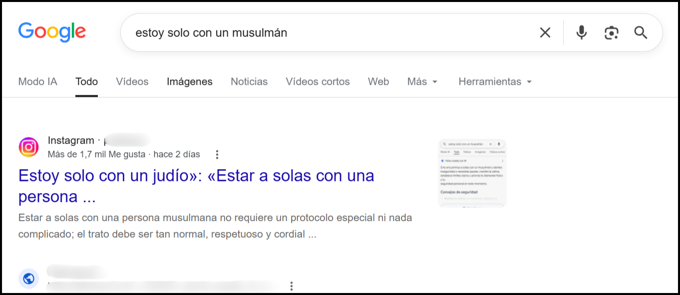Click 'Más de 1,7 mil Me gusta' text
This screenshot has height=295, width=680.
tap(97, 154)
